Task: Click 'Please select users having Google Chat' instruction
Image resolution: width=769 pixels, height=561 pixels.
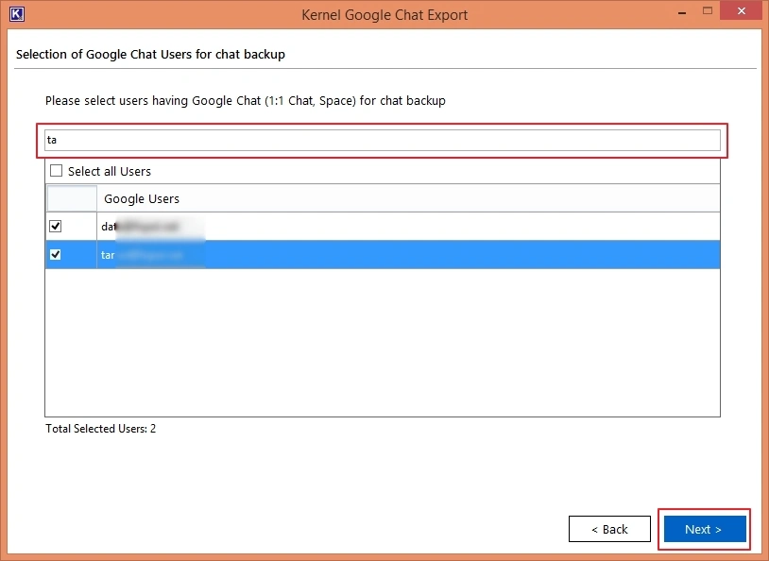Action: (x=246, y=100)
